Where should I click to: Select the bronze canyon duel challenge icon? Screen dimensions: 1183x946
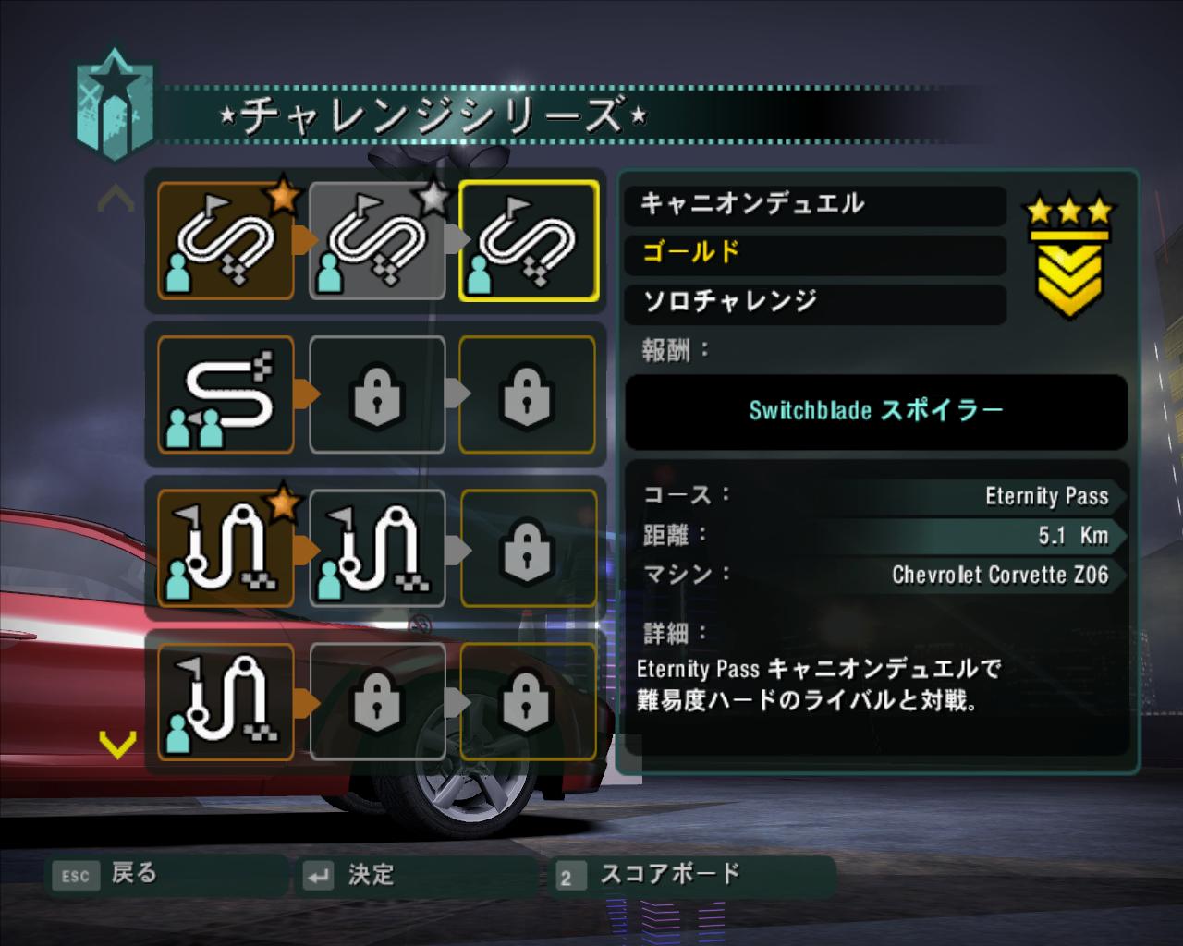coord(226,241)
